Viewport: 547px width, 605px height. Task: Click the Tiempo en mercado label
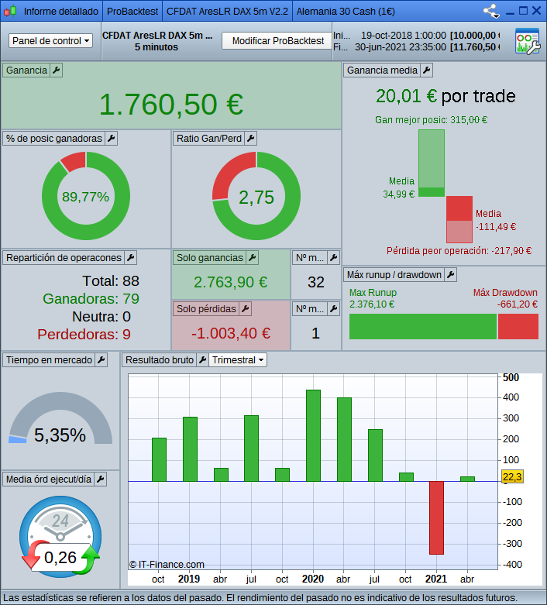point(49,359)
